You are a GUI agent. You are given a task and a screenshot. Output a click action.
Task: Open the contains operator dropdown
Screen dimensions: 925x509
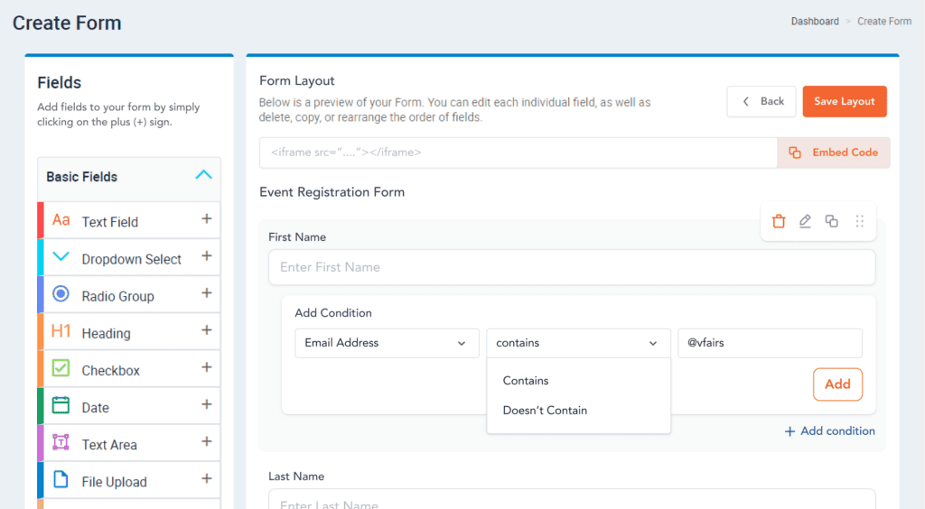point(579,343)
